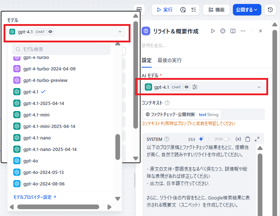Screen dimensions: 280x216
Task: Open the version history clock icon
Action: point(270,10)
